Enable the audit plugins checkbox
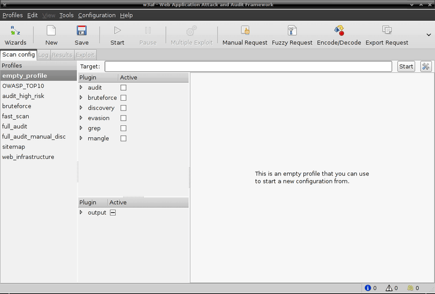 123,88
